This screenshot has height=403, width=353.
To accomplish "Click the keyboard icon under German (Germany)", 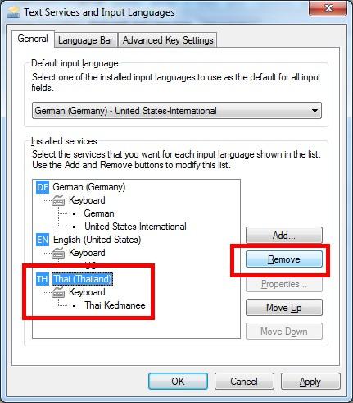I will pyautogui.click(x=58, y=200).
